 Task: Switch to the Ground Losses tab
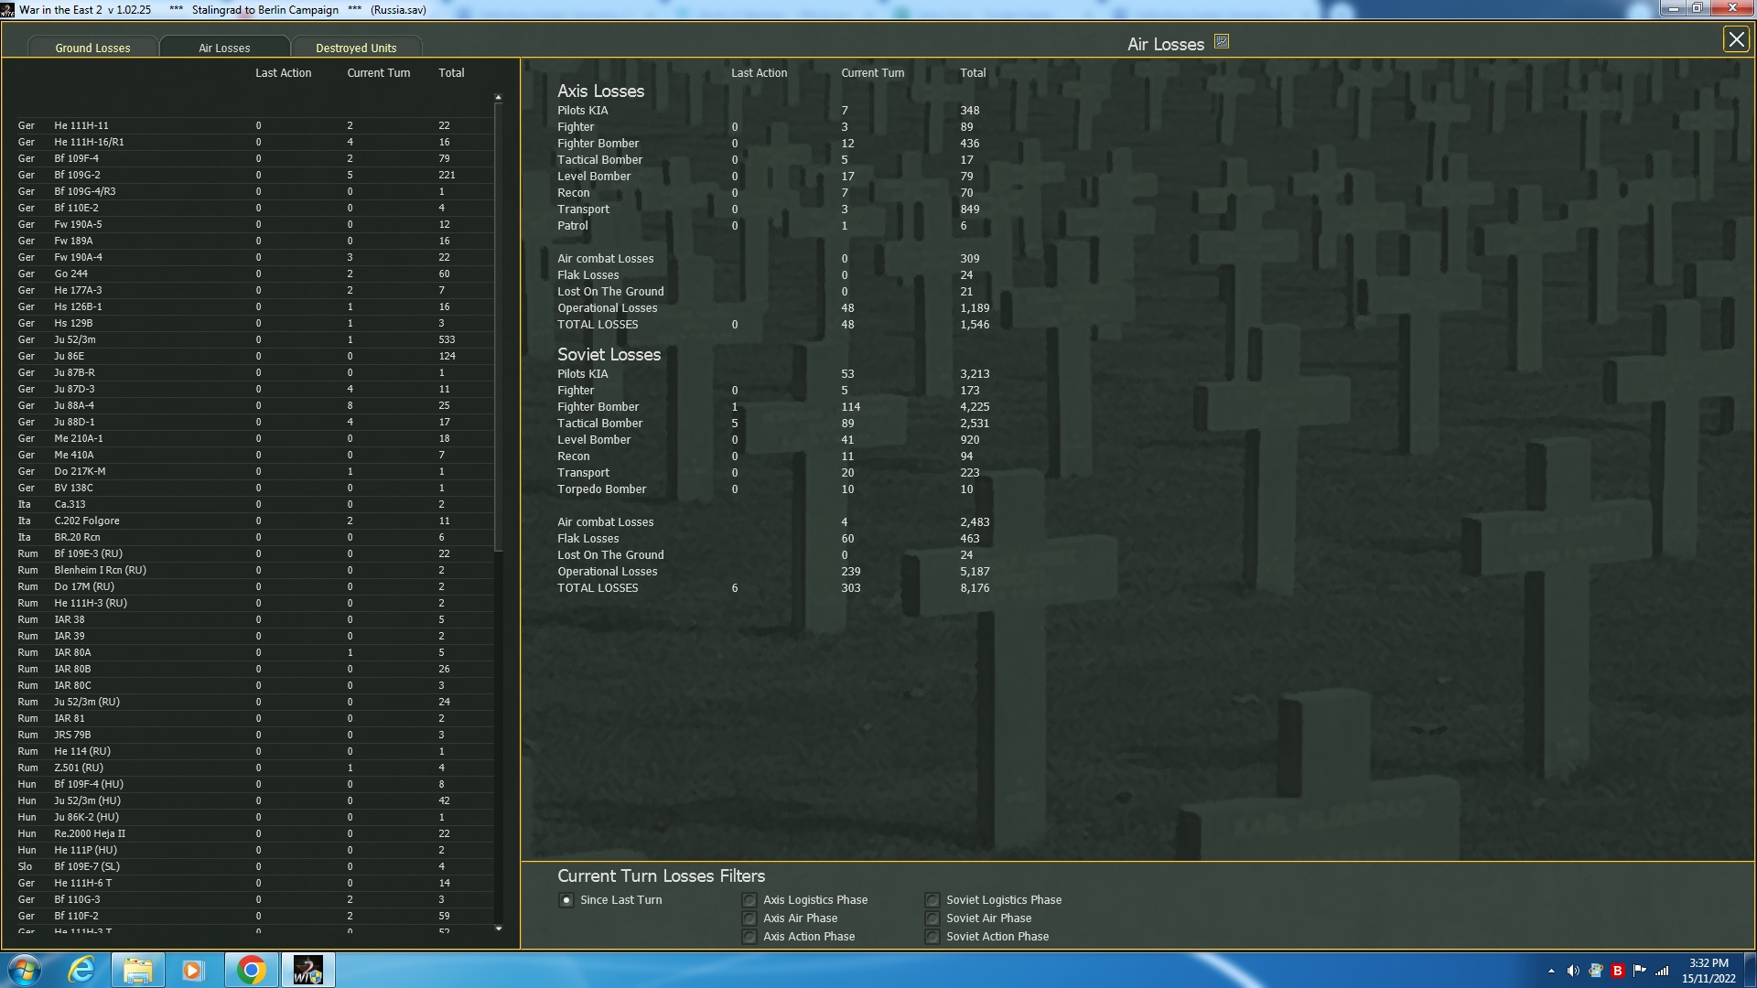[92, 48]
